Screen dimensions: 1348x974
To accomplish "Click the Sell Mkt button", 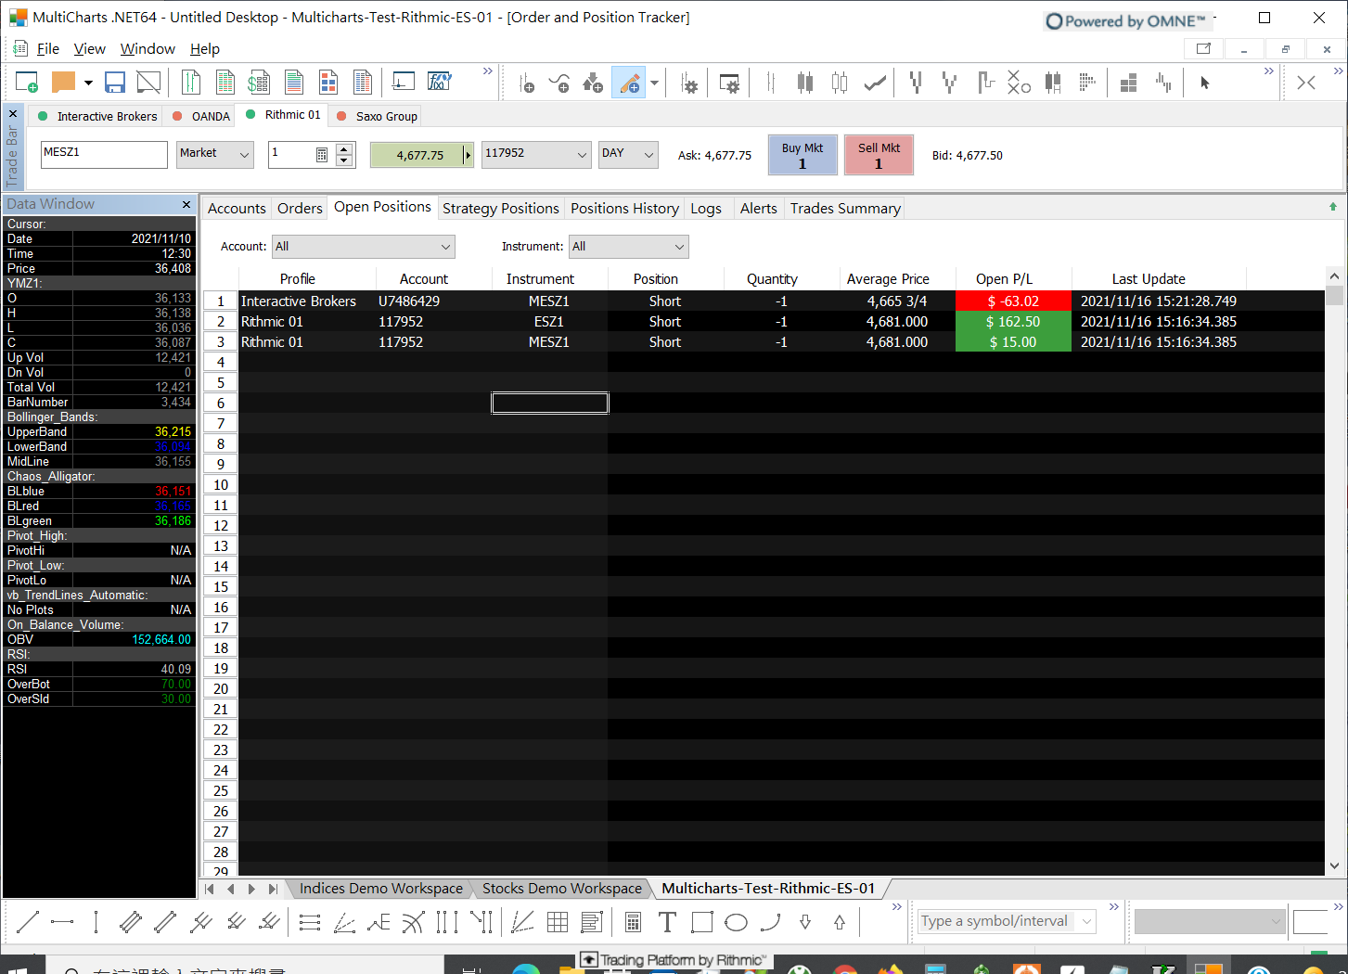I will tap(879, 155).
